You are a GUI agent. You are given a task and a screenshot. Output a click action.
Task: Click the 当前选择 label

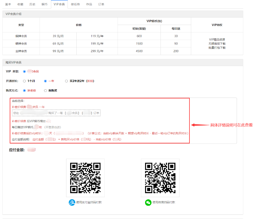[18, 101]
